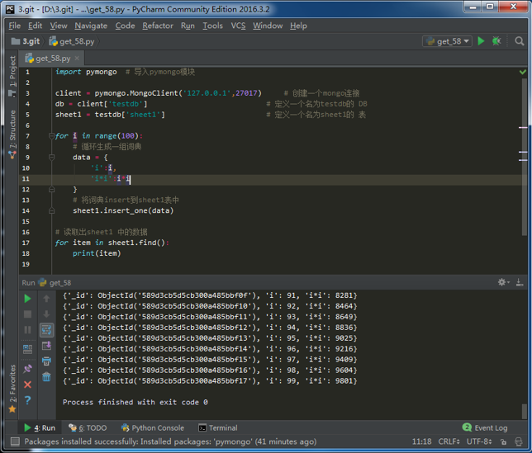
Task: Click the Down the stack trace arrow
Action: (46, 314)
